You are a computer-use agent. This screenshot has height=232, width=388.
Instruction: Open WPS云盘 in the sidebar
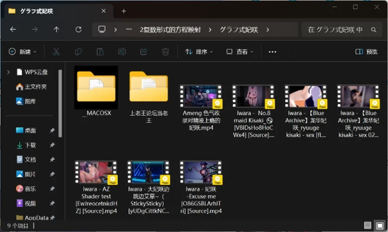(x=32, y=72)
